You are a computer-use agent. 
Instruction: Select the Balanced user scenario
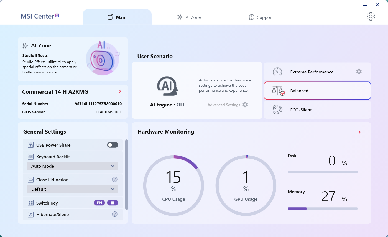pyautogui.click(x=317, y=91)
